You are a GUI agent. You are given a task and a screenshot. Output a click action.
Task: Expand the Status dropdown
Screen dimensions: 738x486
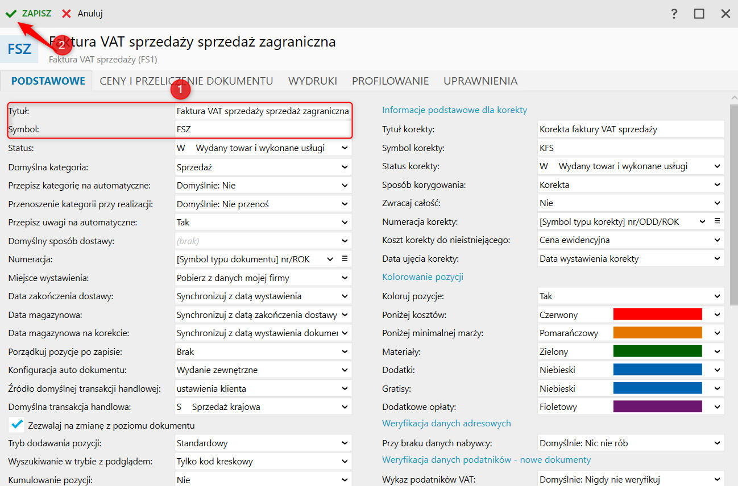point(345,148)
